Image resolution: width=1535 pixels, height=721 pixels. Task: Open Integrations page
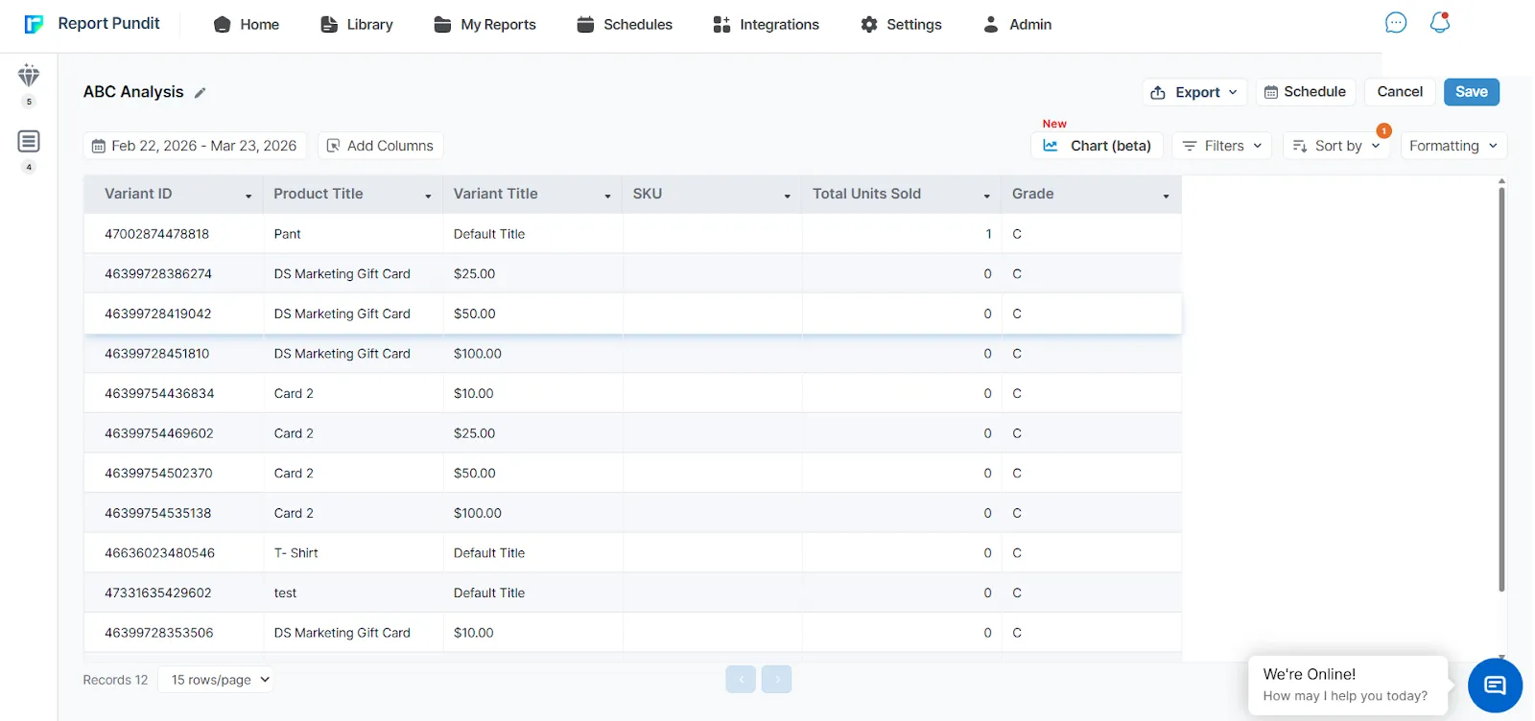click(x=767, y=25)
